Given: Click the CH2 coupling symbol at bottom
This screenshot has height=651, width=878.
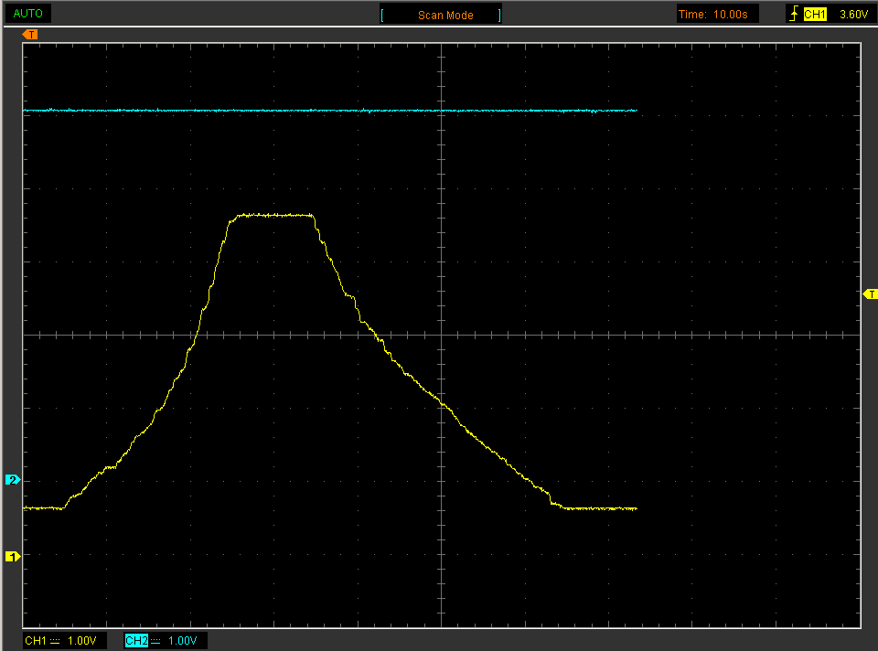Looking at the screenshot, I should coord(155,641).
